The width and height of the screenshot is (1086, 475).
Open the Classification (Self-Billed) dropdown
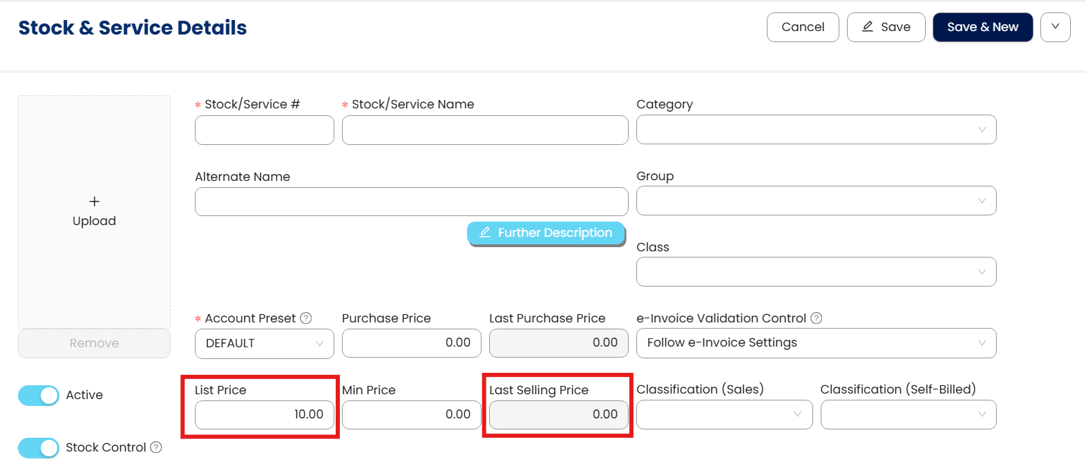coord(908,415)
